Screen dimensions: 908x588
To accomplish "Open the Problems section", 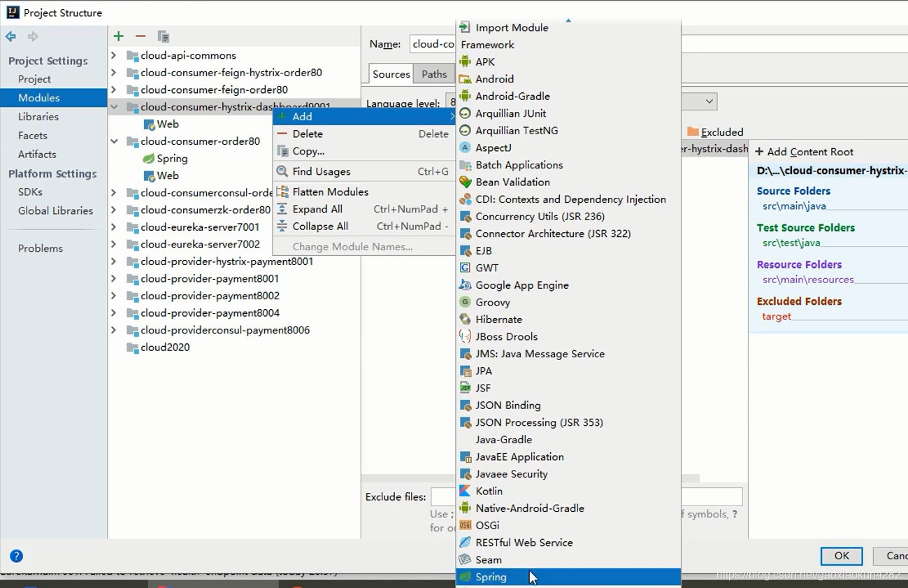I will point(41,248).
